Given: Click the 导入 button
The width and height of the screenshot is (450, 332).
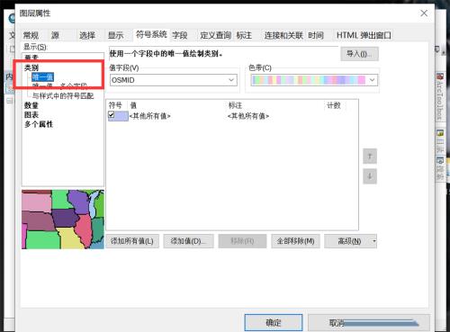Looking at the screenshot, I should (359, 54).
